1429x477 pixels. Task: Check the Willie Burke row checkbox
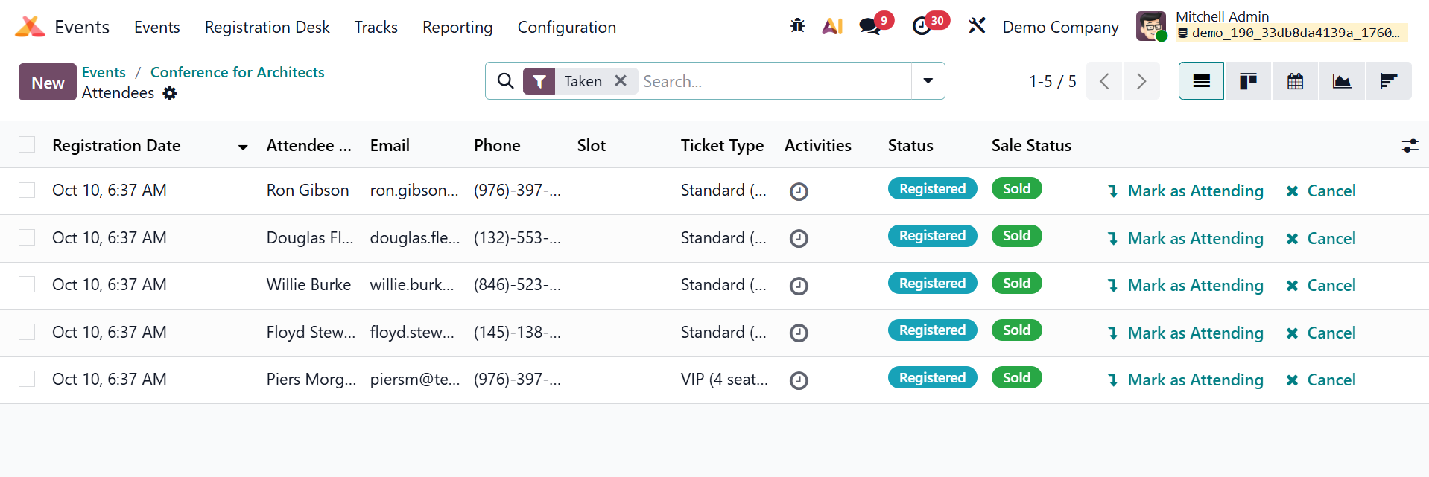[x=27, y=284]
